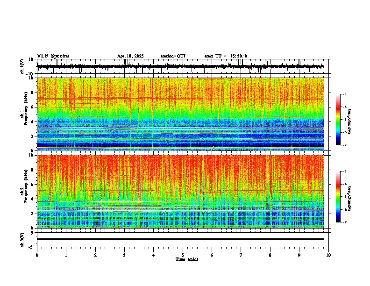Click the ch.1 color scale log(PSD) unit label
The image size is (370, 286).
click(350, 122)
